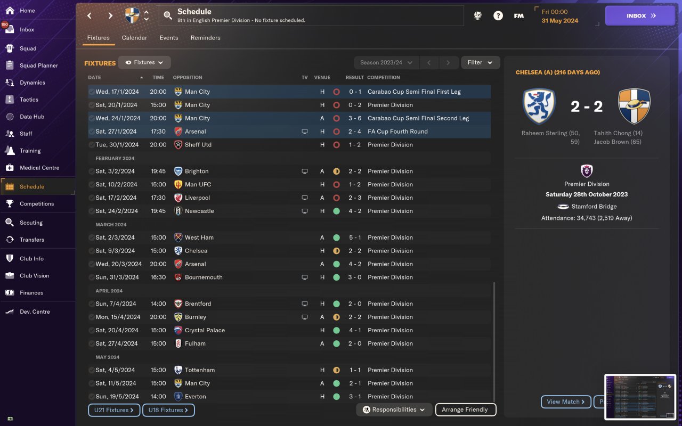
Task: Open the Season 2023/24 dropdown
Action: click(x=386, y=63)
